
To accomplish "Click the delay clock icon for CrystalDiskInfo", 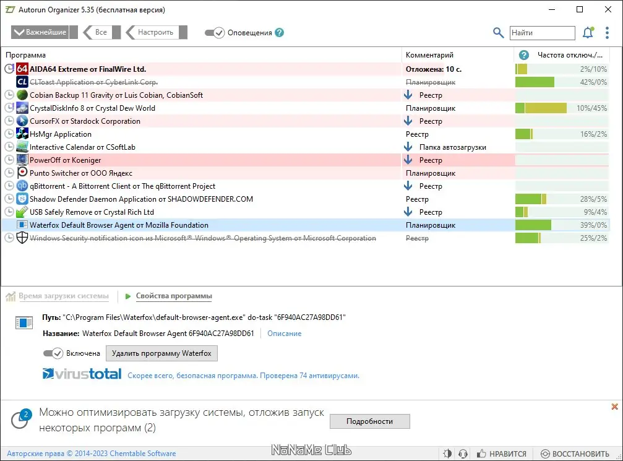I will 9,108.
